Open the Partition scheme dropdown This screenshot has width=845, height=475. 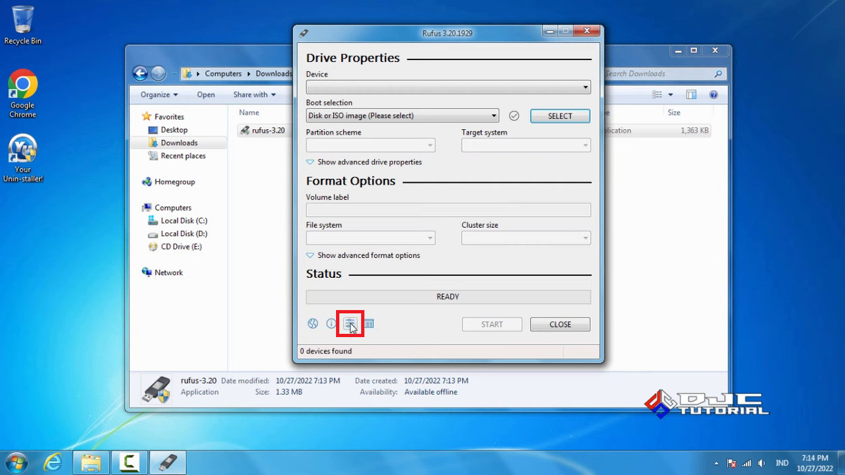coord(370,145)
